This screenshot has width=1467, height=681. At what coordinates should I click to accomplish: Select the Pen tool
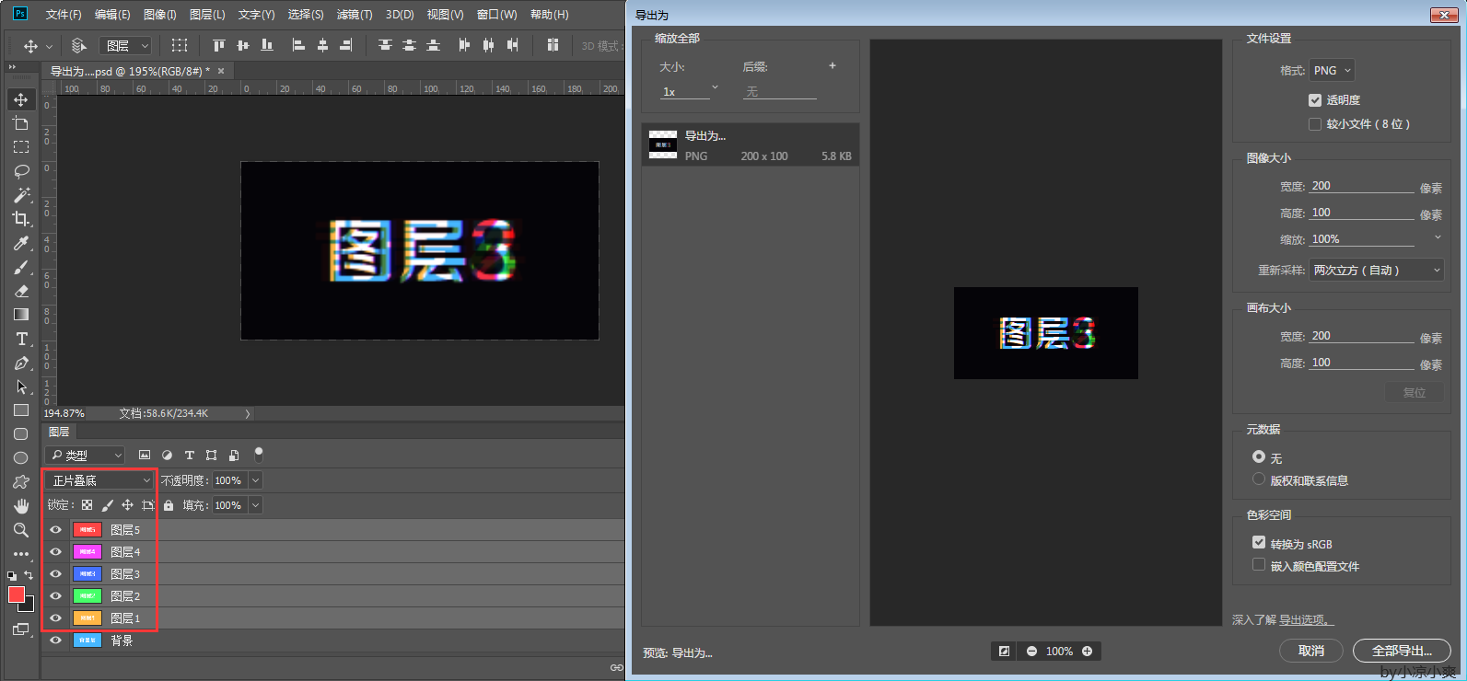21,363
